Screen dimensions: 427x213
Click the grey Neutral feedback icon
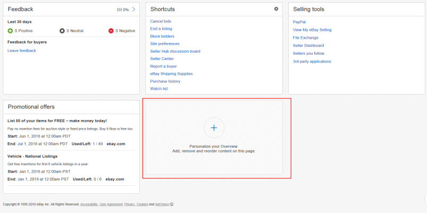(62, 31)
